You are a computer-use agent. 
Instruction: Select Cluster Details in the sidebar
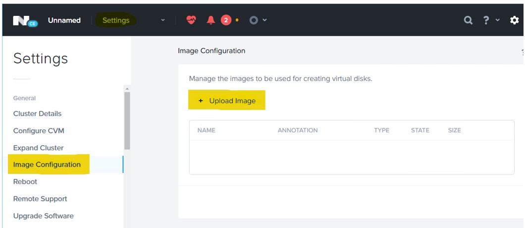(x=37, y=114)
